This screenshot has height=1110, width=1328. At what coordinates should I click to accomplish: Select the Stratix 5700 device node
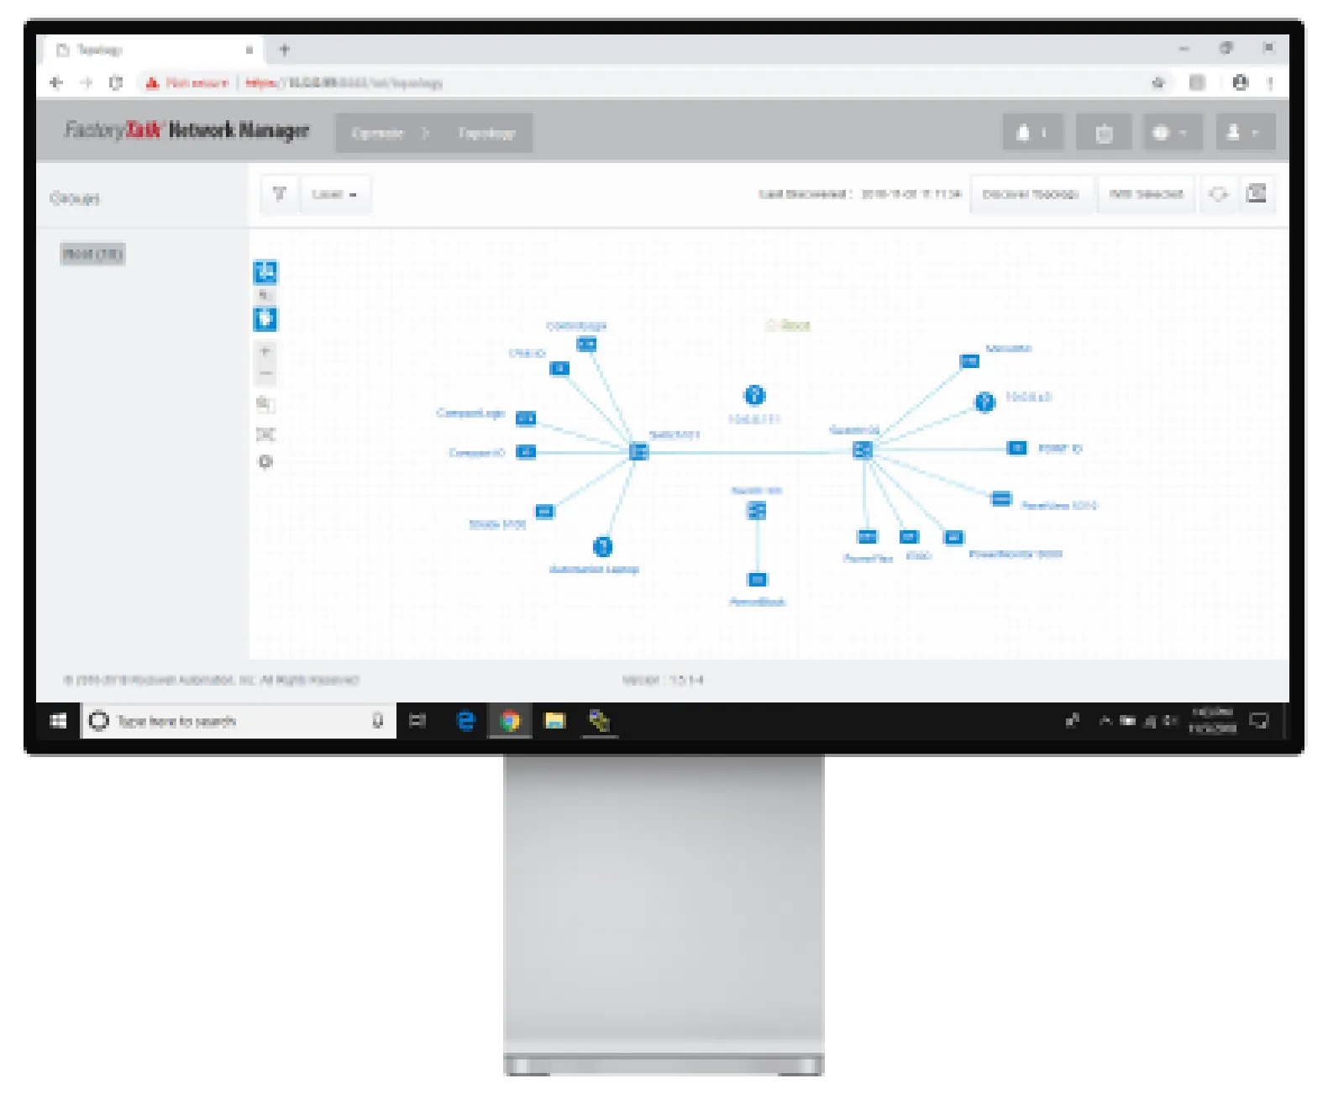[x=545, y=512]
